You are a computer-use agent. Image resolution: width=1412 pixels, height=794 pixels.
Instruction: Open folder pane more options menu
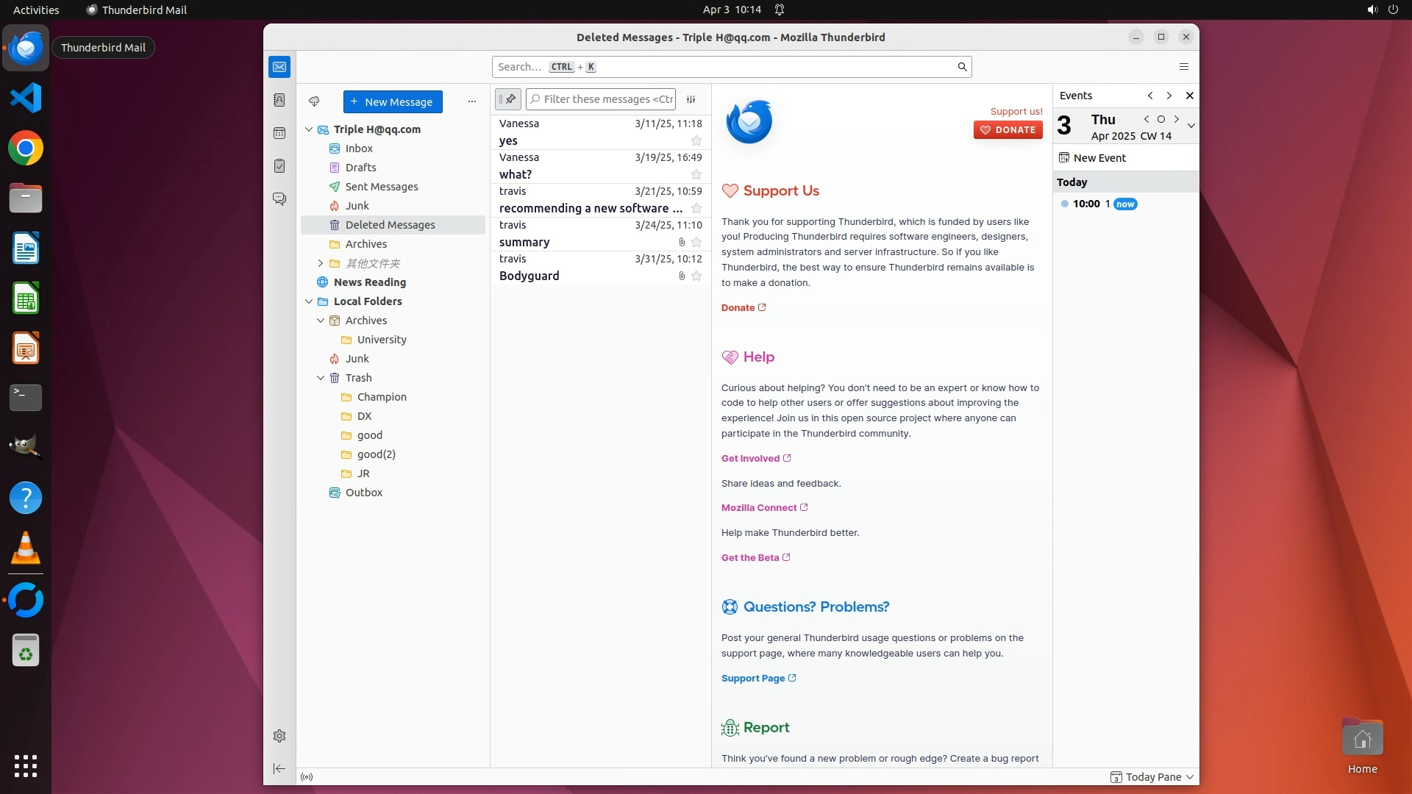tap(472, 101)
